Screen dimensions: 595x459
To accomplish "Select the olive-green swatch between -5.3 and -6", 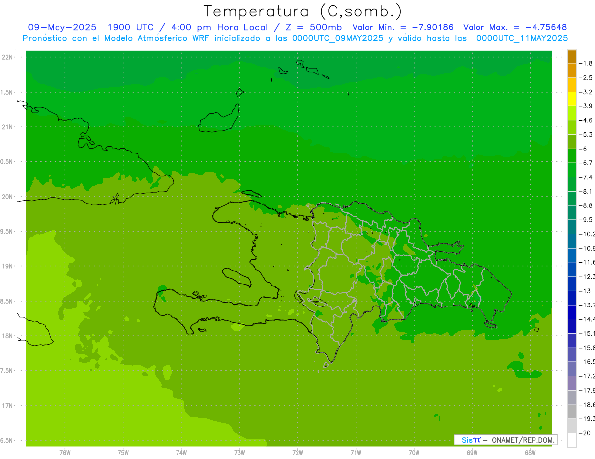I will point(572,142).
